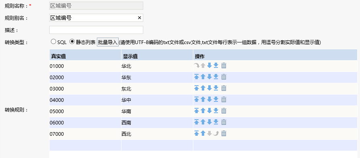Click the empty 真实值 cell in last row
360x158 pixels.
tap(85, 145)
